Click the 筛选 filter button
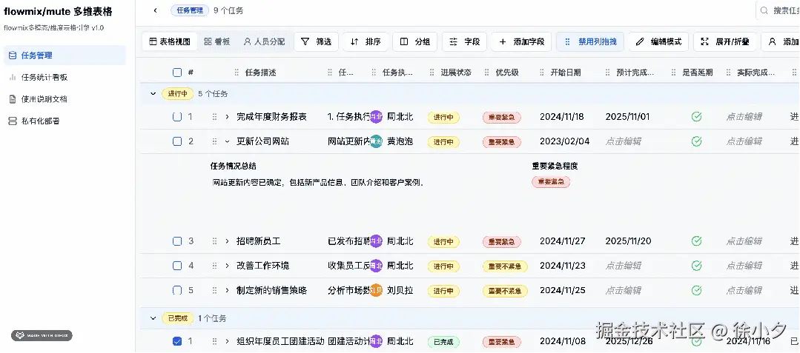This screenshot has width=800, height=353. 317,41
